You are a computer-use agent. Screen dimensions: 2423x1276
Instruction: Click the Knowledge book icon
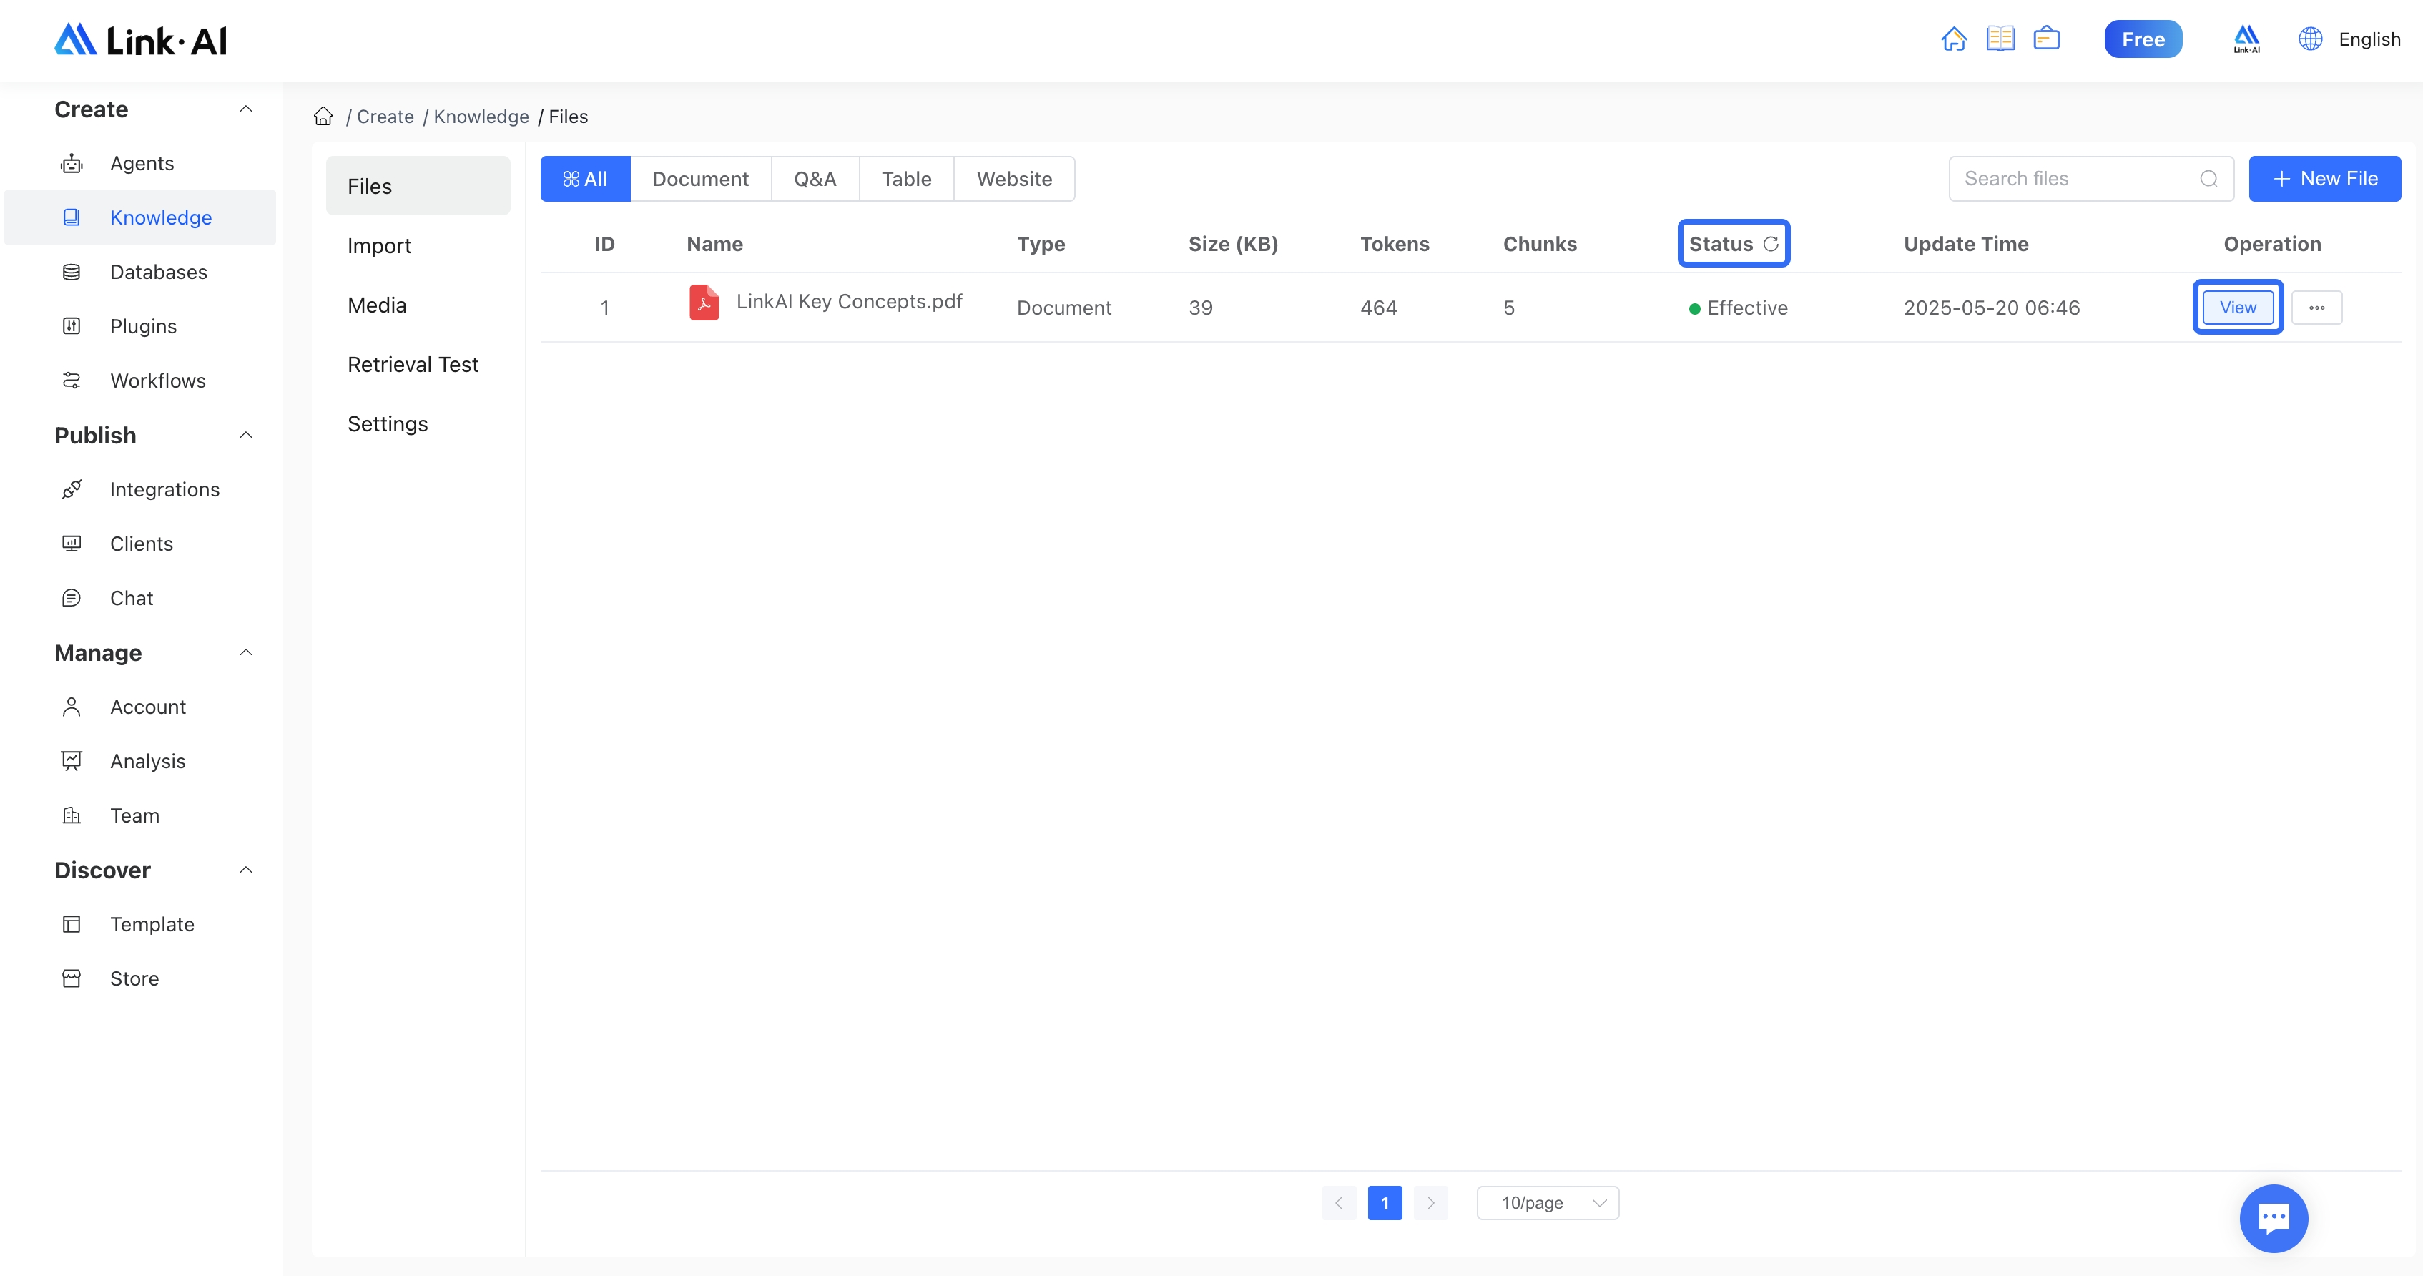(72, 217)
